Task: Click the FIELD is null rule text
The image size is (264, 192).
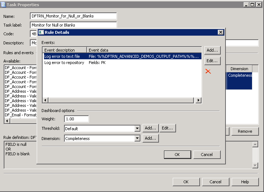Action: [x=16, y=144]
